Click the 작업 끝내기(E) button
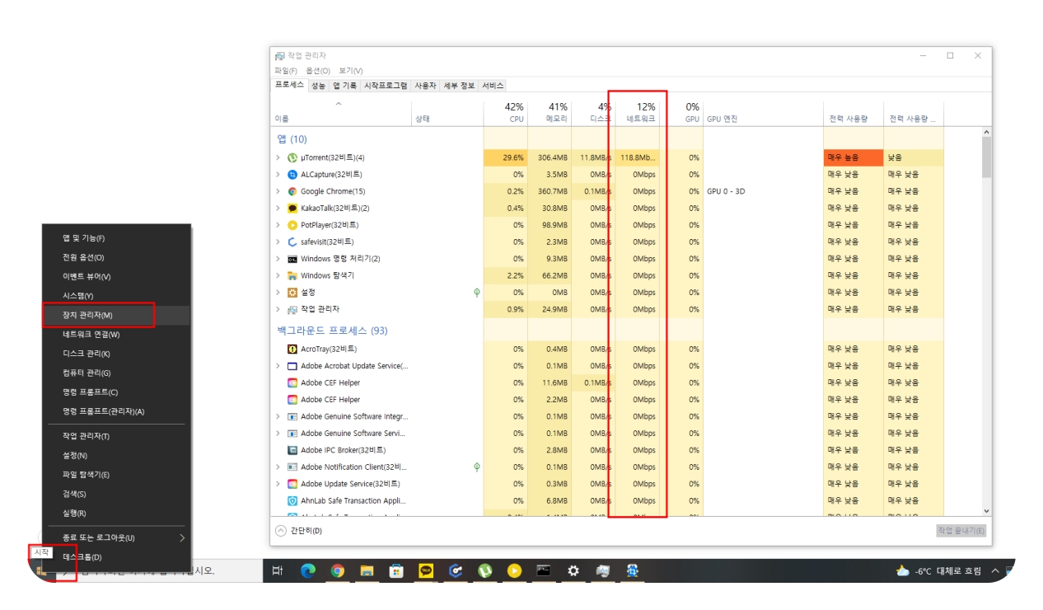Image resolution: width=1043 pixels, height=610 pixels. [x=961, y=531]
